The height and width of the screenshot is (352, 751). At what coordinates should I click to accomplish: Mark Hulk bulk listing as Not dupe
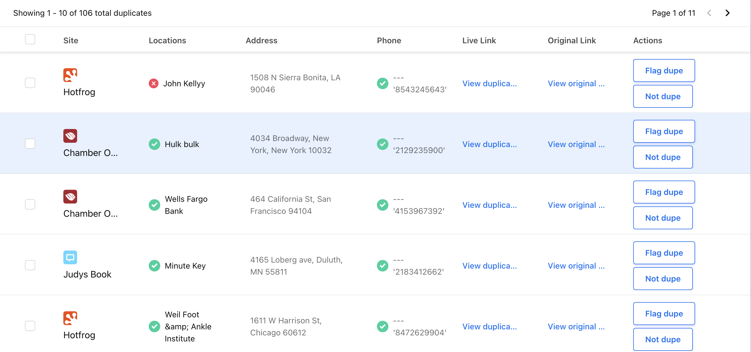click(x=663, y=157)
